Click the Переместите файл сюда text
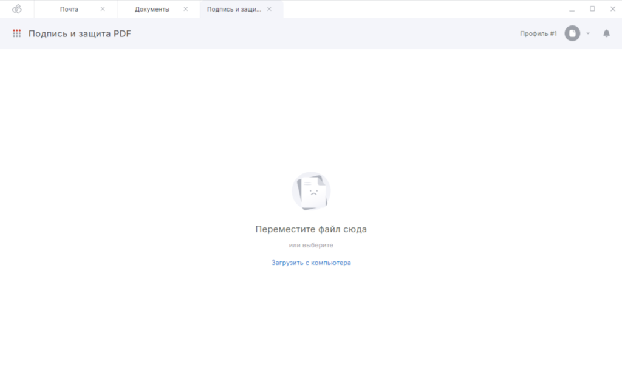Screen dimensions: 622x388 (x=311, y=229)
